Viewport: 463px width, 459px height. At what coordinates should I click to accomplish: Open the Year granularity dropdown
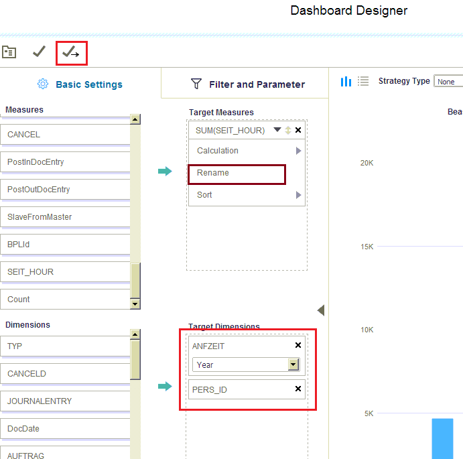tap(293, 365)
